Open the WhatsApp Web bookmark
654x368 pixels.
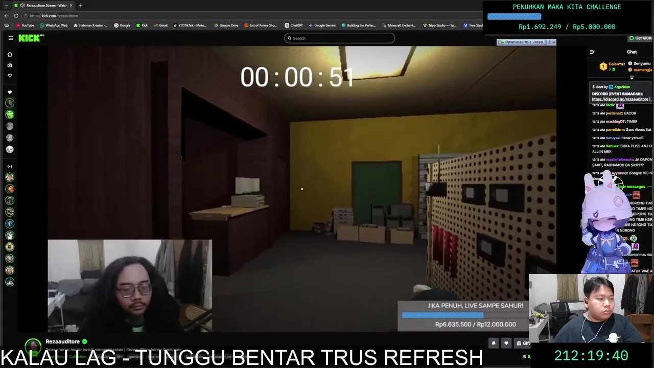coord(54,25)
